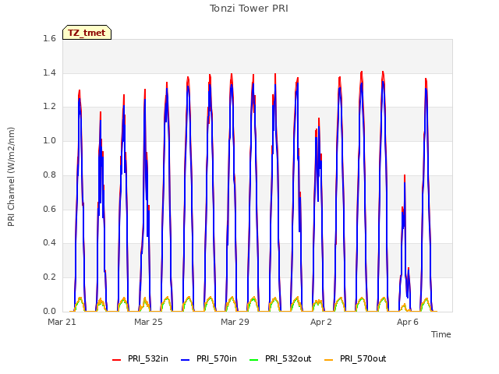Click the 0.0 y-axis tick label

coord(49,311)
